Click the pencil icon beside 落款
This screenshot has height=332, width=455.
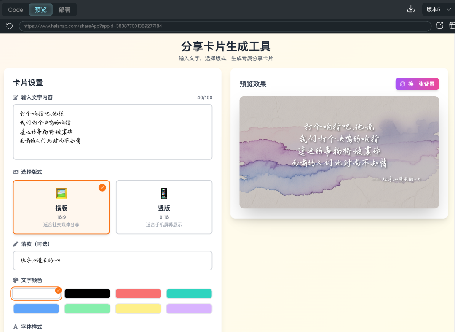tap(16, 244)
